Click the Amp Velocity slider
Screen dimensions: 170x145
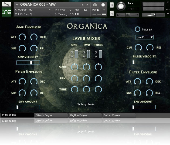pos(28,63)
